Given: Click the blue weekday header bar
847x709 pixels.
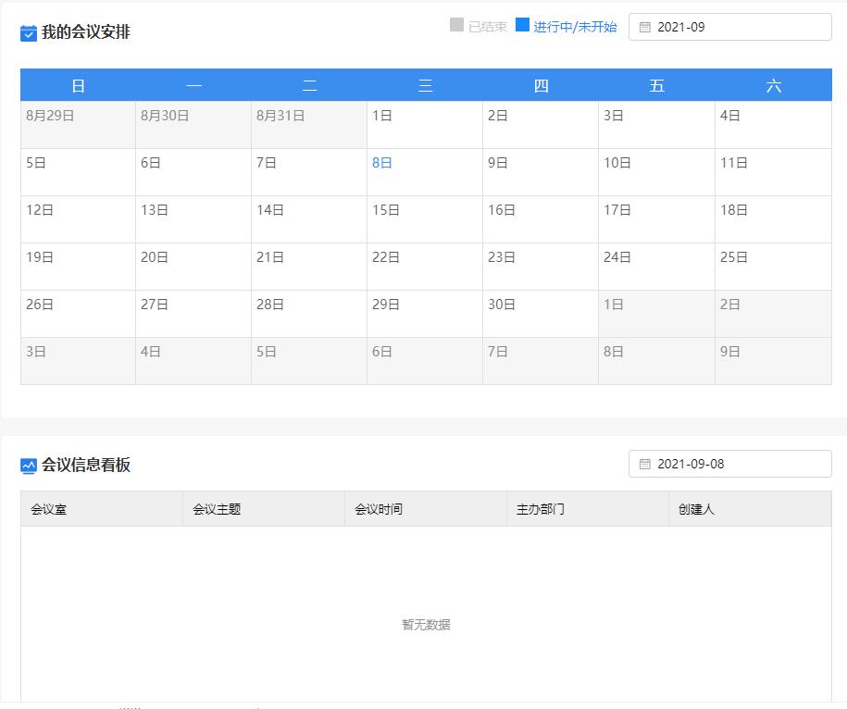Looking at the screenshot, I should pos(424,84).
